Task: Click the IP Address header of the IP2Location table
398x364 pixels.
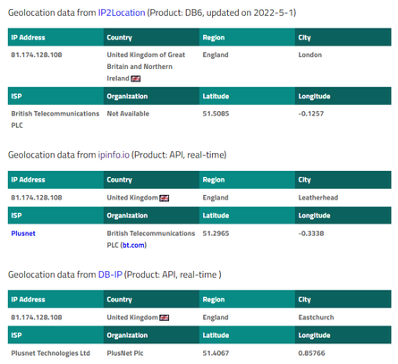Action: point(55,38)
